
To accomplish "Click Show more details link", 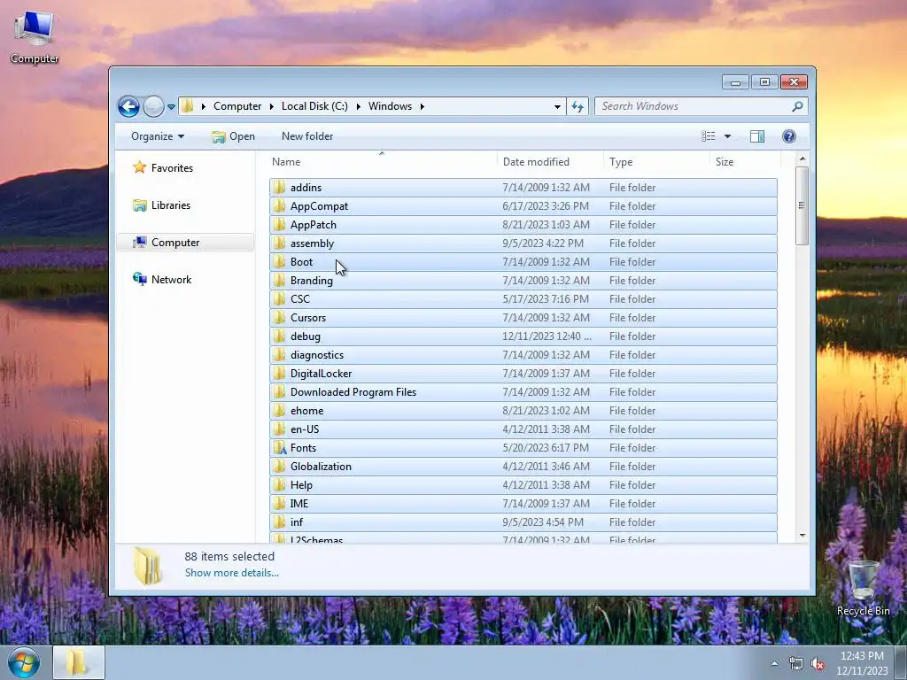I will [x=232, y=573].
